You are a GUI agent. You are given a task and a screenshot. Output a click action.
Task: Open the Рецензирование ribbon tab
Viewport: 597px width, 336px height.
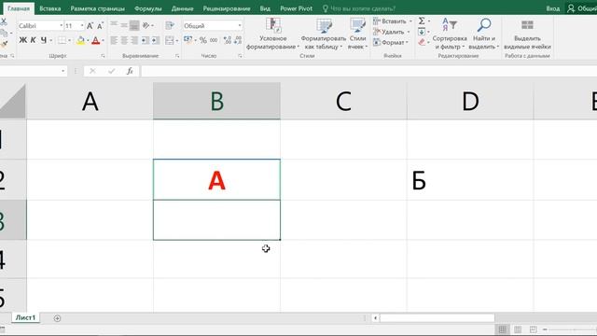[227, 8]
